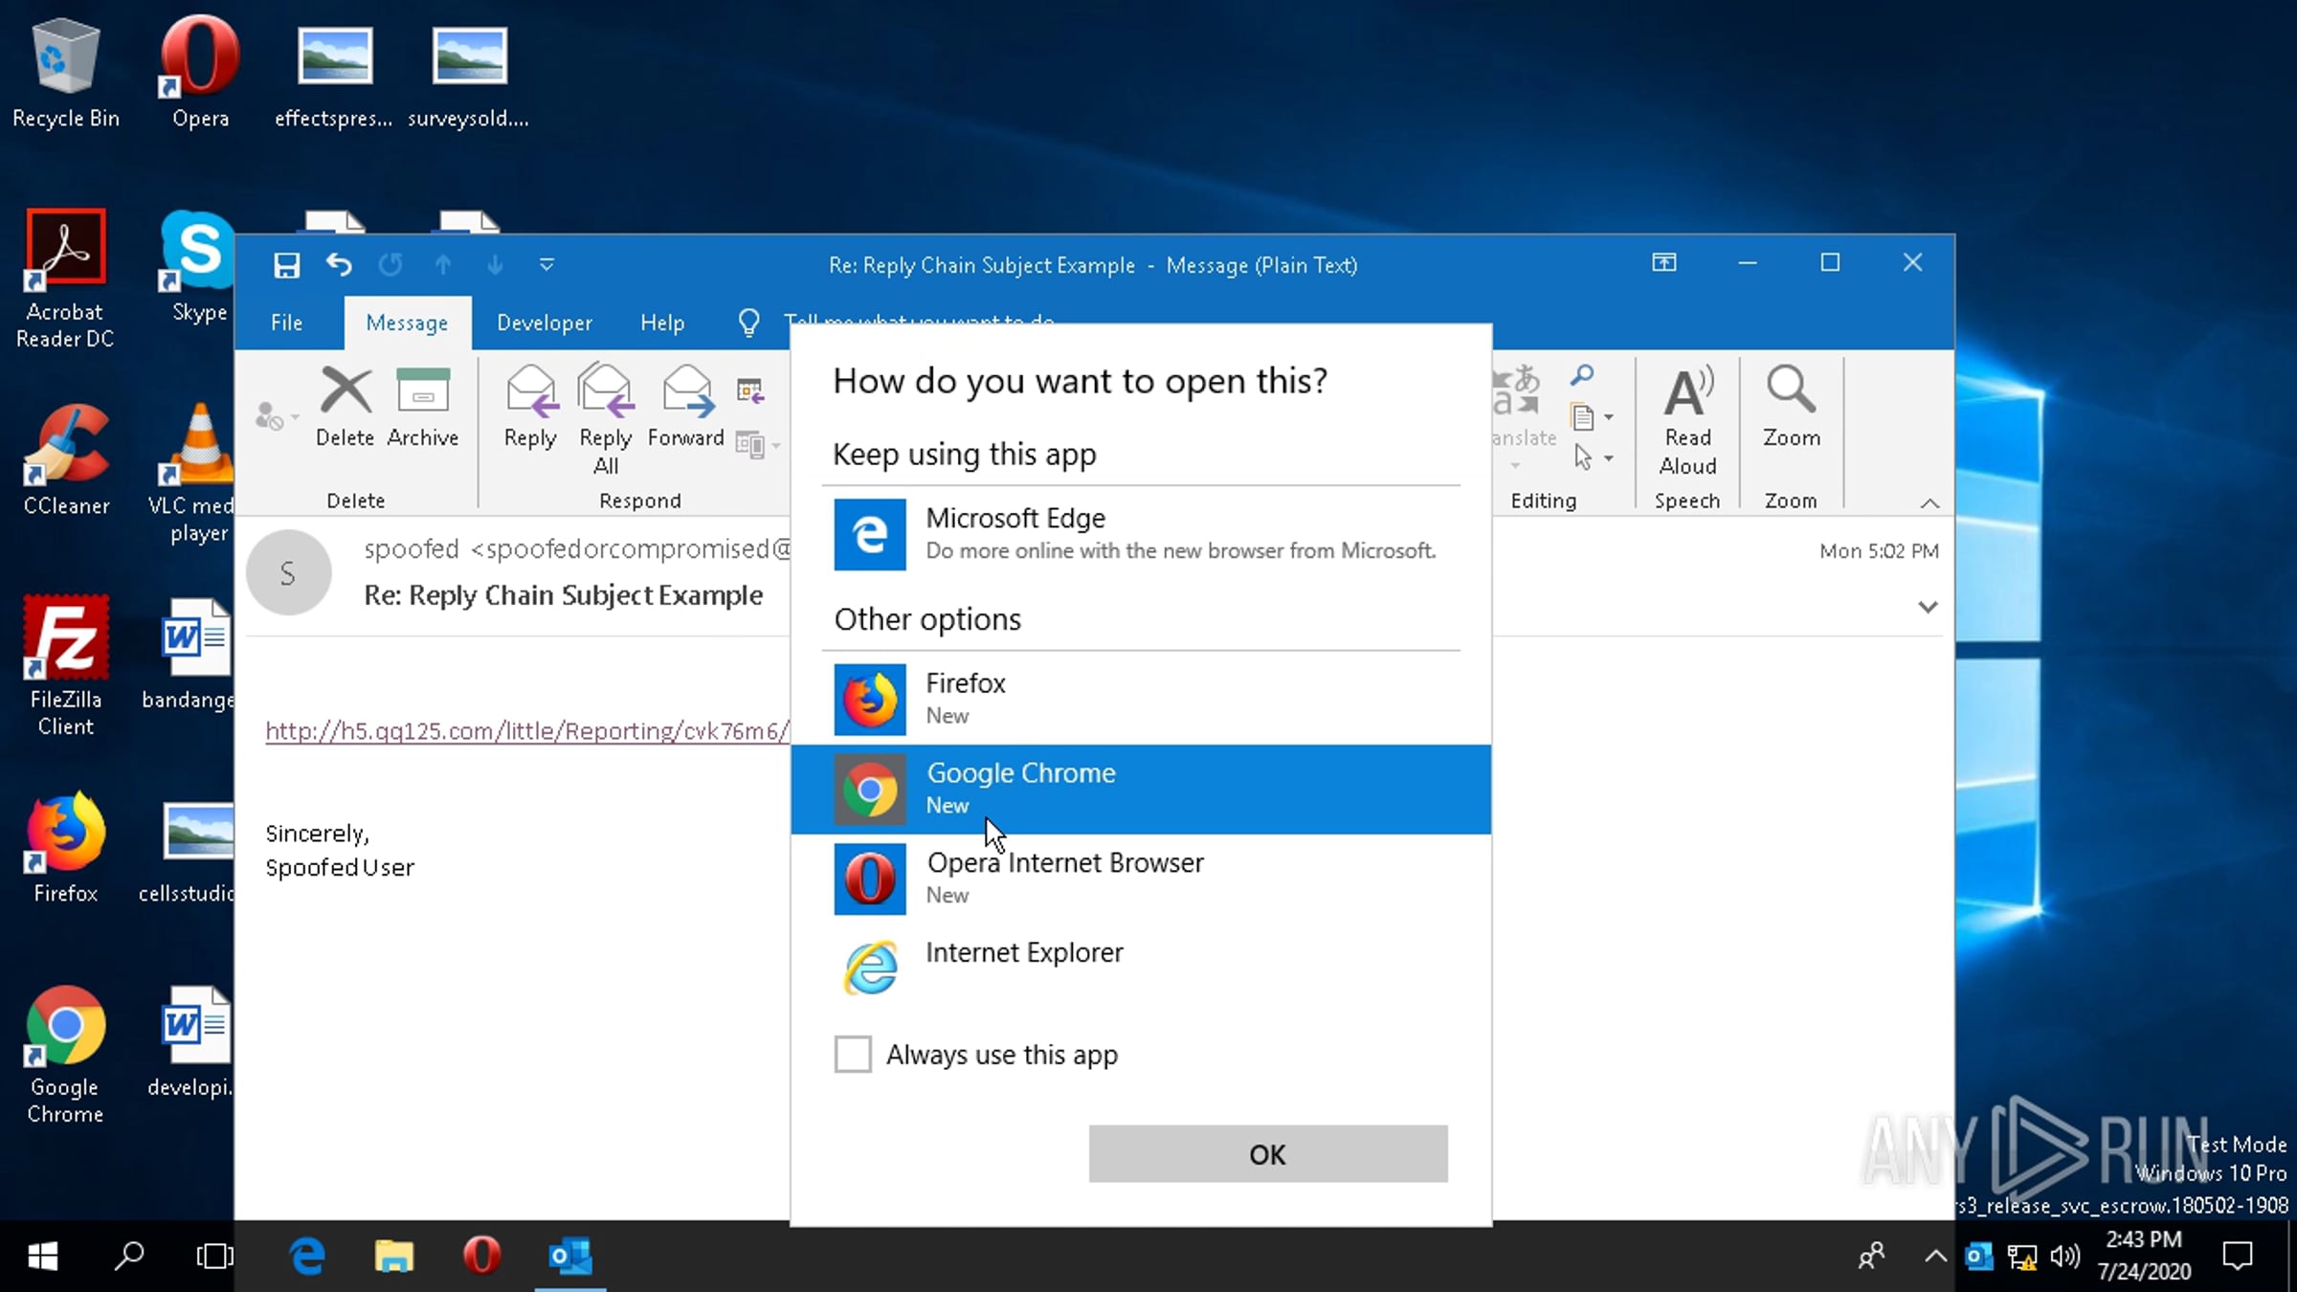
Task: Click the Forward icon in Respond group
Action: click(686, 407)
